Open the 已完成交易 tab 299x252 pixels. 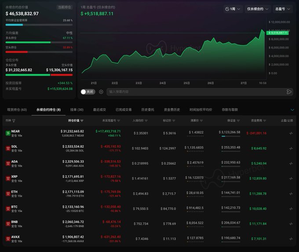(x=124, y=110)
